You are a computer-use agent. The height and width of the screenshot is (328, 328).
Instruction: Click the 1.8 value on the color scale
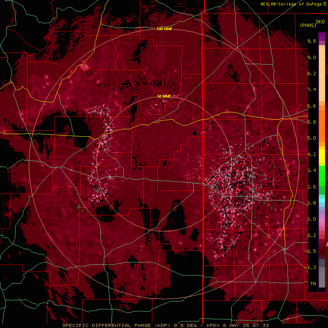312,203
